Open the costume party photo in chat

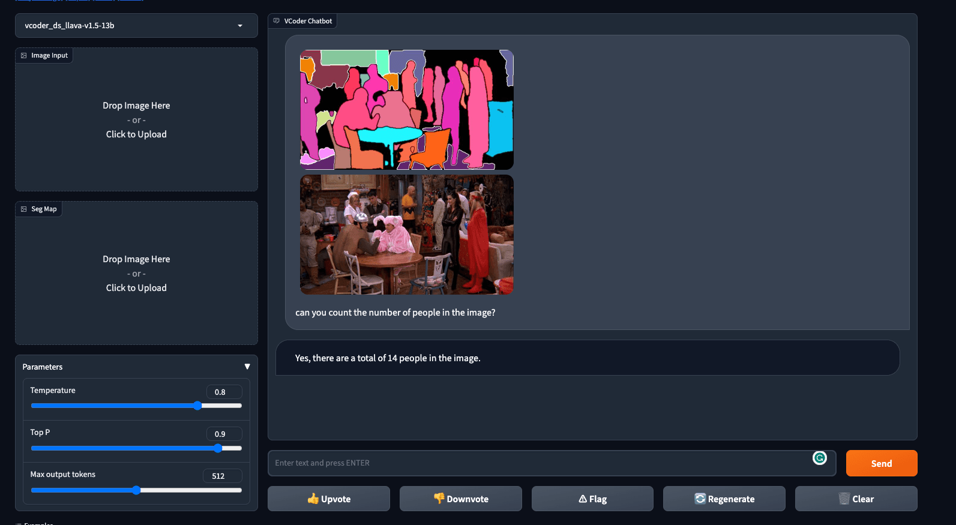click(x=407, y=235)
